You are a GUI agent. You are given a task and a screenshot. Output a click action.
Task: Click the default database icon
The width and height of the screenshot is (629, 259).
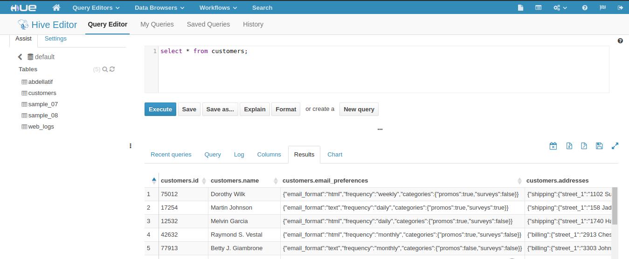tap(30, 57)
